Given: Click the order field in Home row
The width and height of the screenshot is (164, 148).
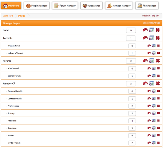Looking at the screenshot, I should [x=131, y=30].
